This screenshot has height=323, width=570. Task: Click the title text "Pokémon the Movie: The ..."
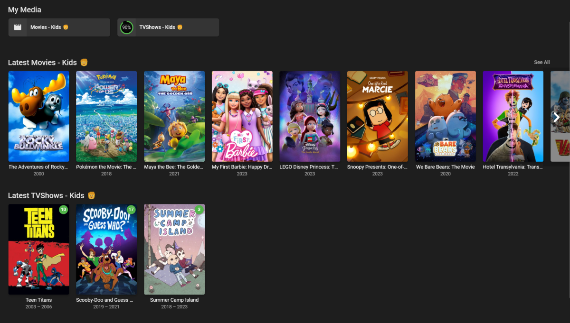pos(106,167)
